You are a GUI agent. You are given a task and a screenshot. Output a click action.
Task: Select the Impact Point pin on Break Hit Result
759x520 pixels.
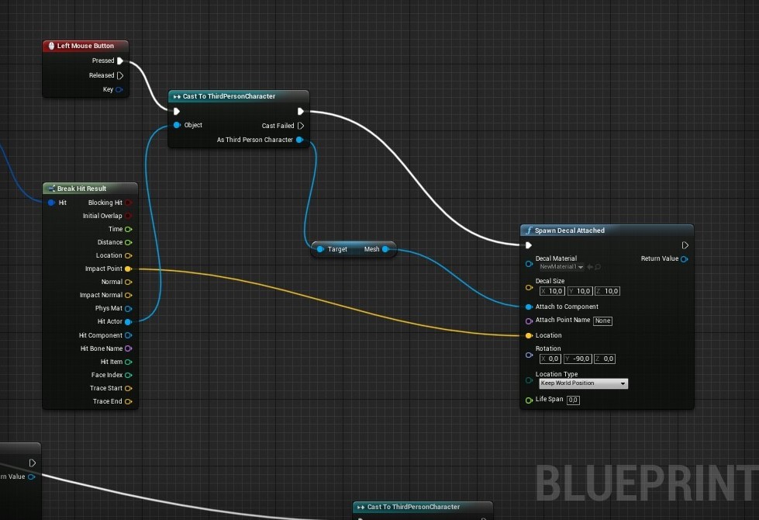[128, 269]
